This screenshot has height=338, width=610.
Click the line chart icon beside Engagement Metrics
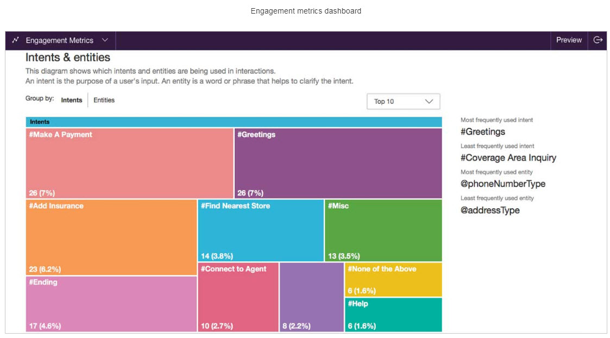pyautogui.click(x=15, y=40)
